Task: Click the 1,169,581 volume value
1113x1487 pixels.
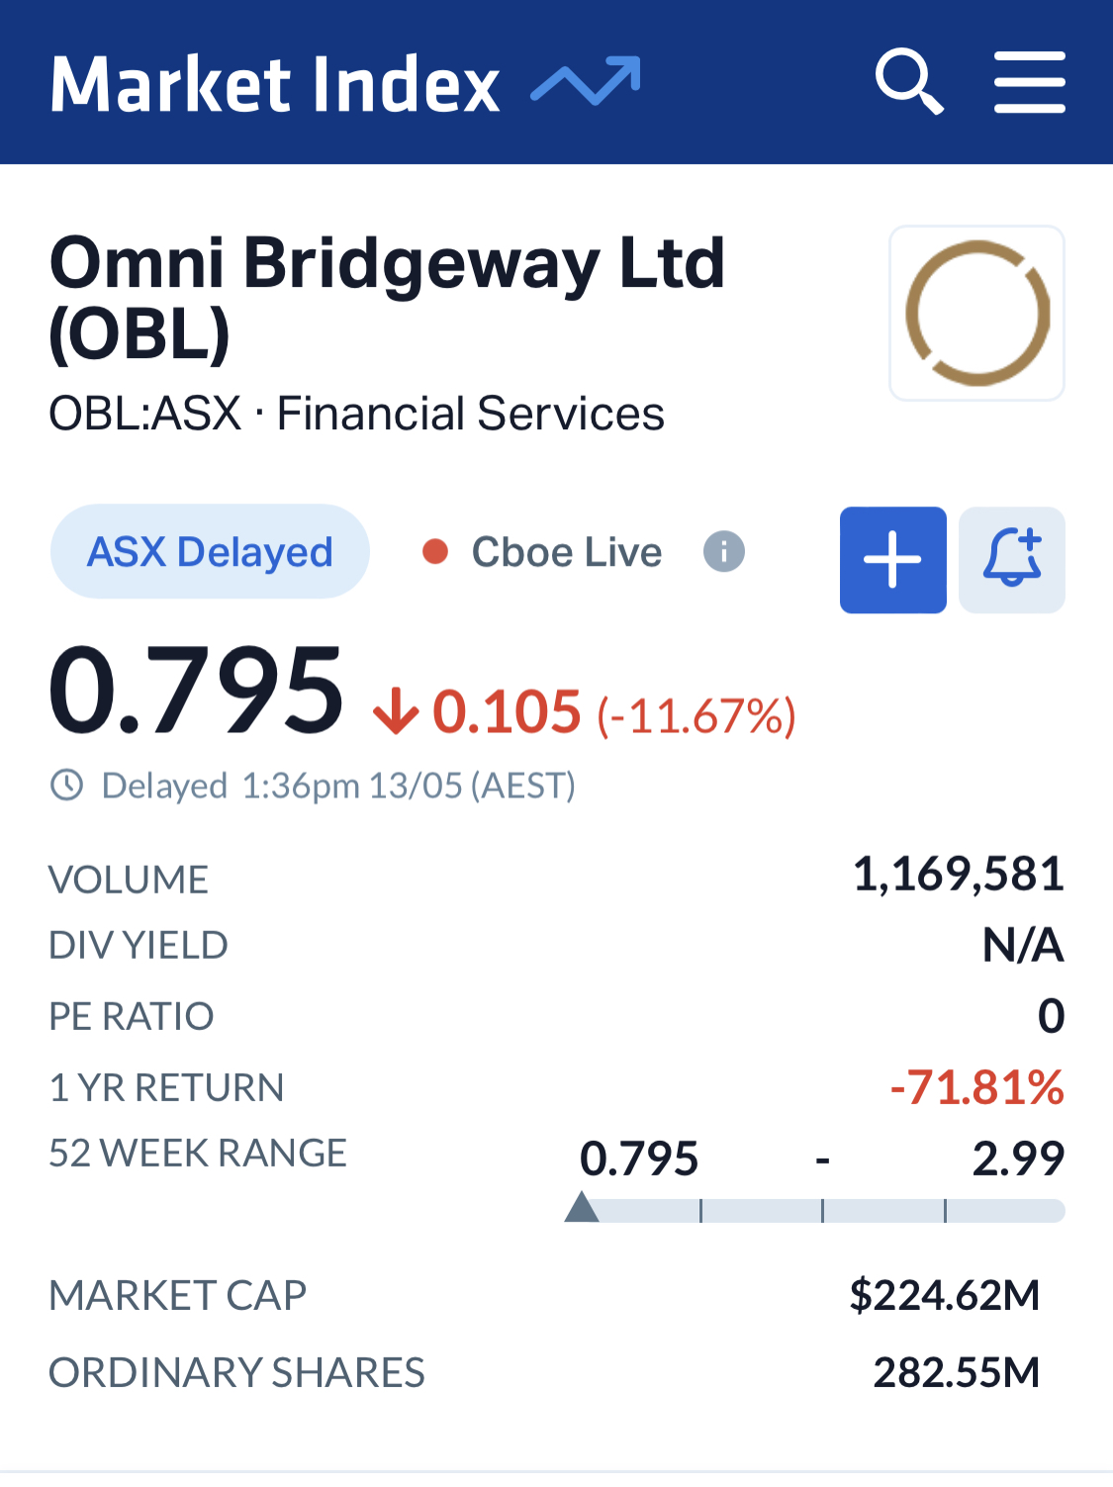Action: pos(958,875)
